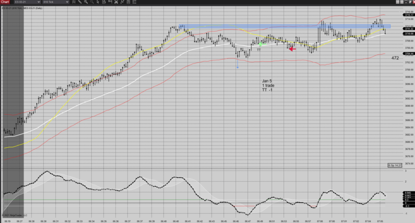Open the Data Series settings icon
The height and width of the screenshot is (223, 415).
click(x=116, y=2)
